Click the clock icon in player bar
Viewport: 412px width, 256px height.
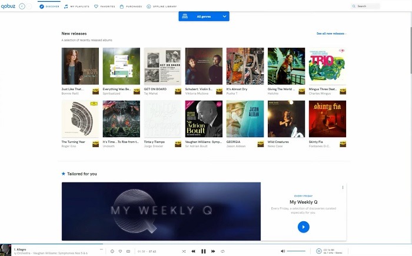[x=112, y=251]
